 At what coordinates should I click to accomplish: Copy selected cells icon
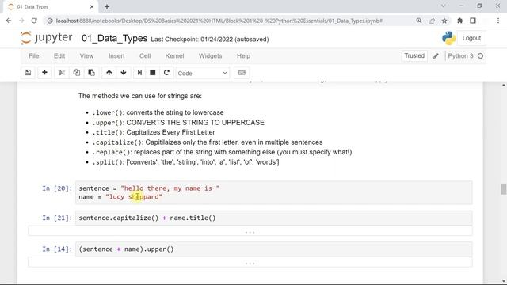point(76,73)
